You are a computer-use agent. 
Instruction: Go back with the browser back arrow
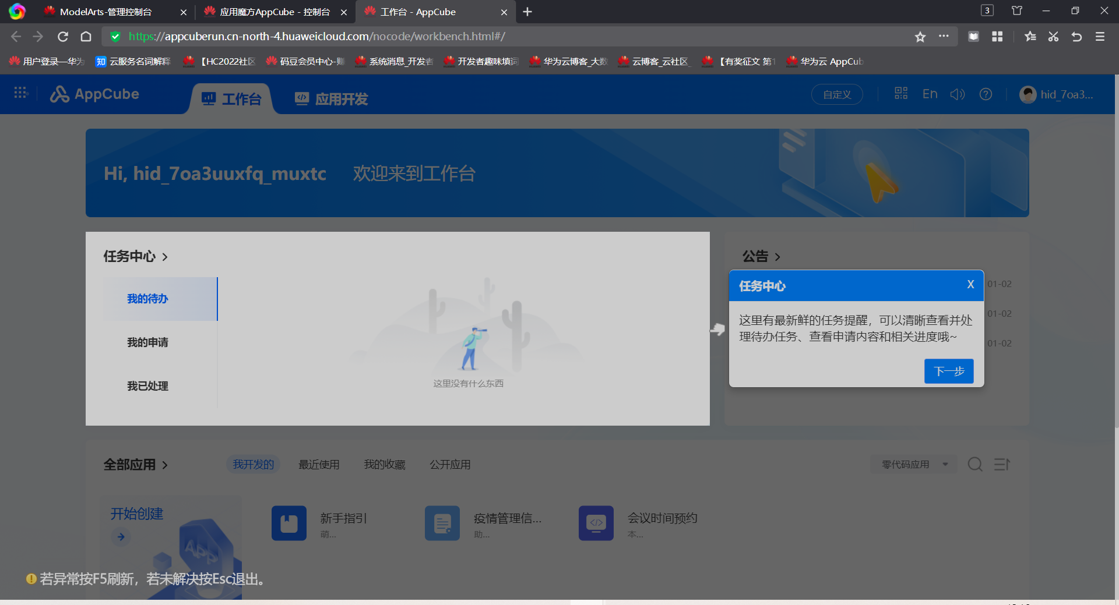pyautogui.click(x=16, y=37)
